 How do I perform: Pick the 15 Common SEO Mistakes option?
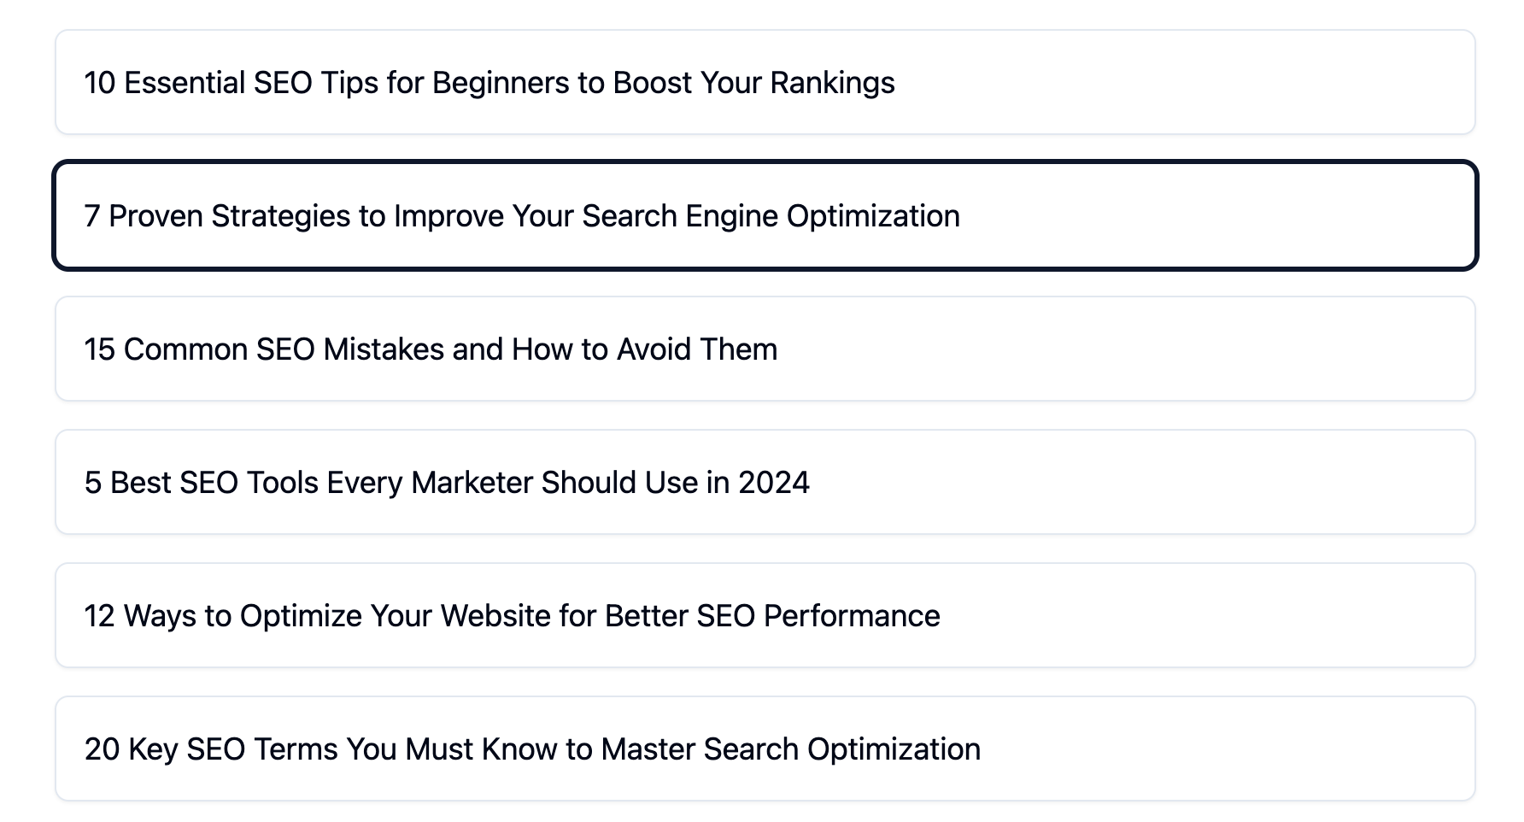click(x=431, y=349)
